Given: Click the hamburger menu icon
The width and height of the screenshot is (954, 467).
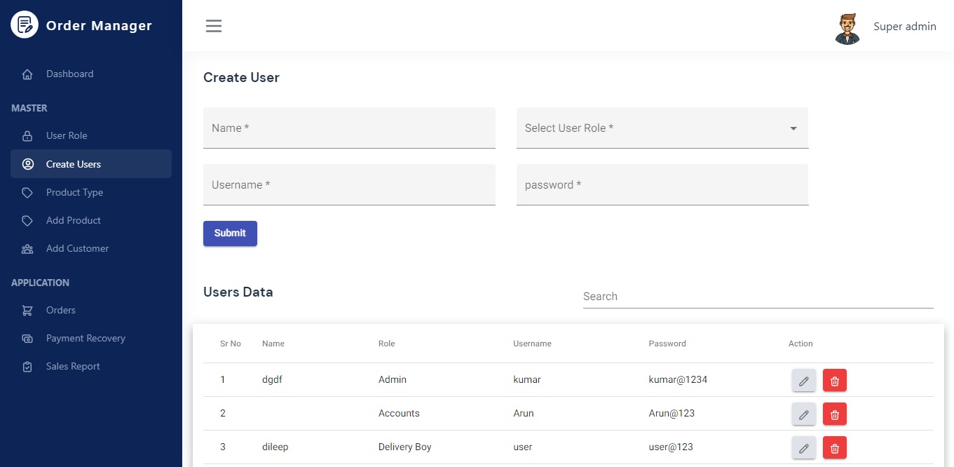Looking at the screenshot, I should point(214,26).
